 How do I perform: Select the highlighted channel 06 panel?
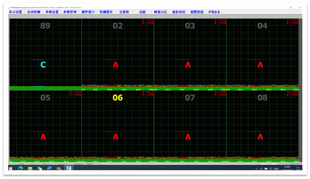pyautogui.click(x=118, y=124)
